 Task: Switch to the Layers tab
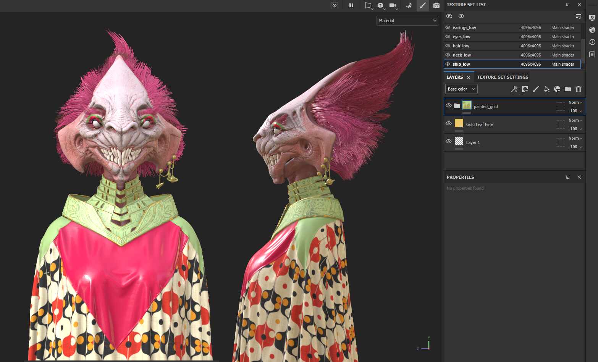click(x=454, y=77)
